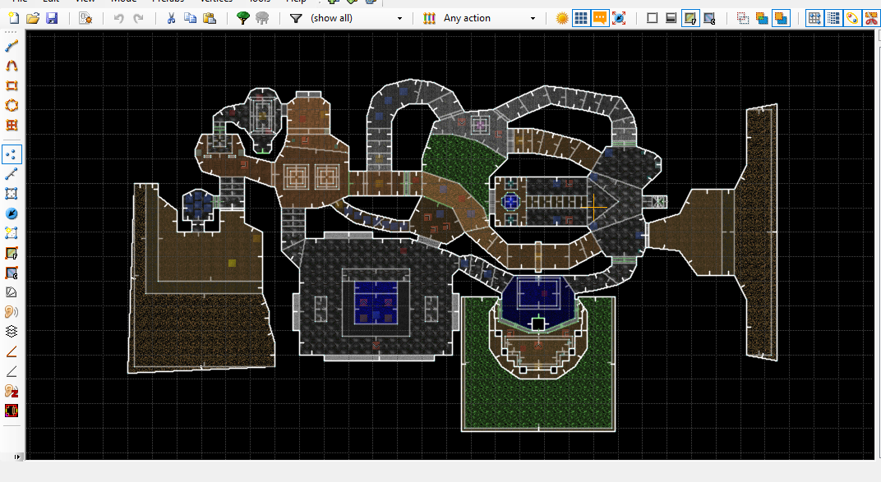Toggle snap to grid
The width and height of the screenshot is (881, 482).
[x=814, y=18]
